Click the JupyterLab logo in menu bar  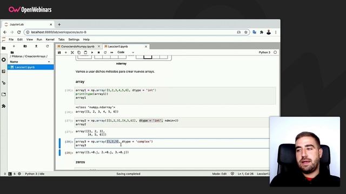pyautogui.click(x=4, y=39)
